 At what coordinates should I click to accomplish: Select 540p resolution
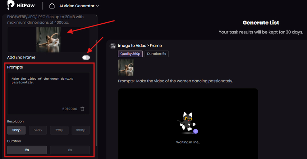pyautogui.click(x=38, y=130)
